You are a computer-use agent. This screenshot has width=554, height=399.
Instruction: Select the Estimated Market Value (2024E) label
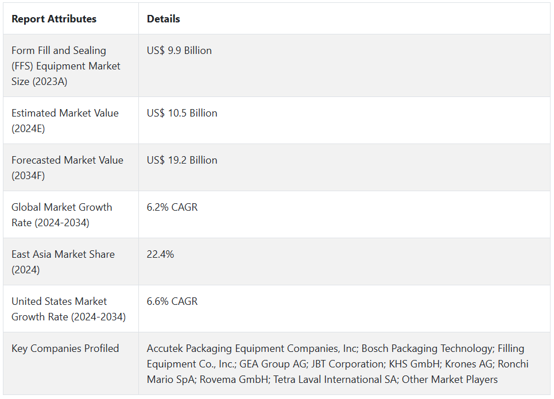[x=65, y=121]
